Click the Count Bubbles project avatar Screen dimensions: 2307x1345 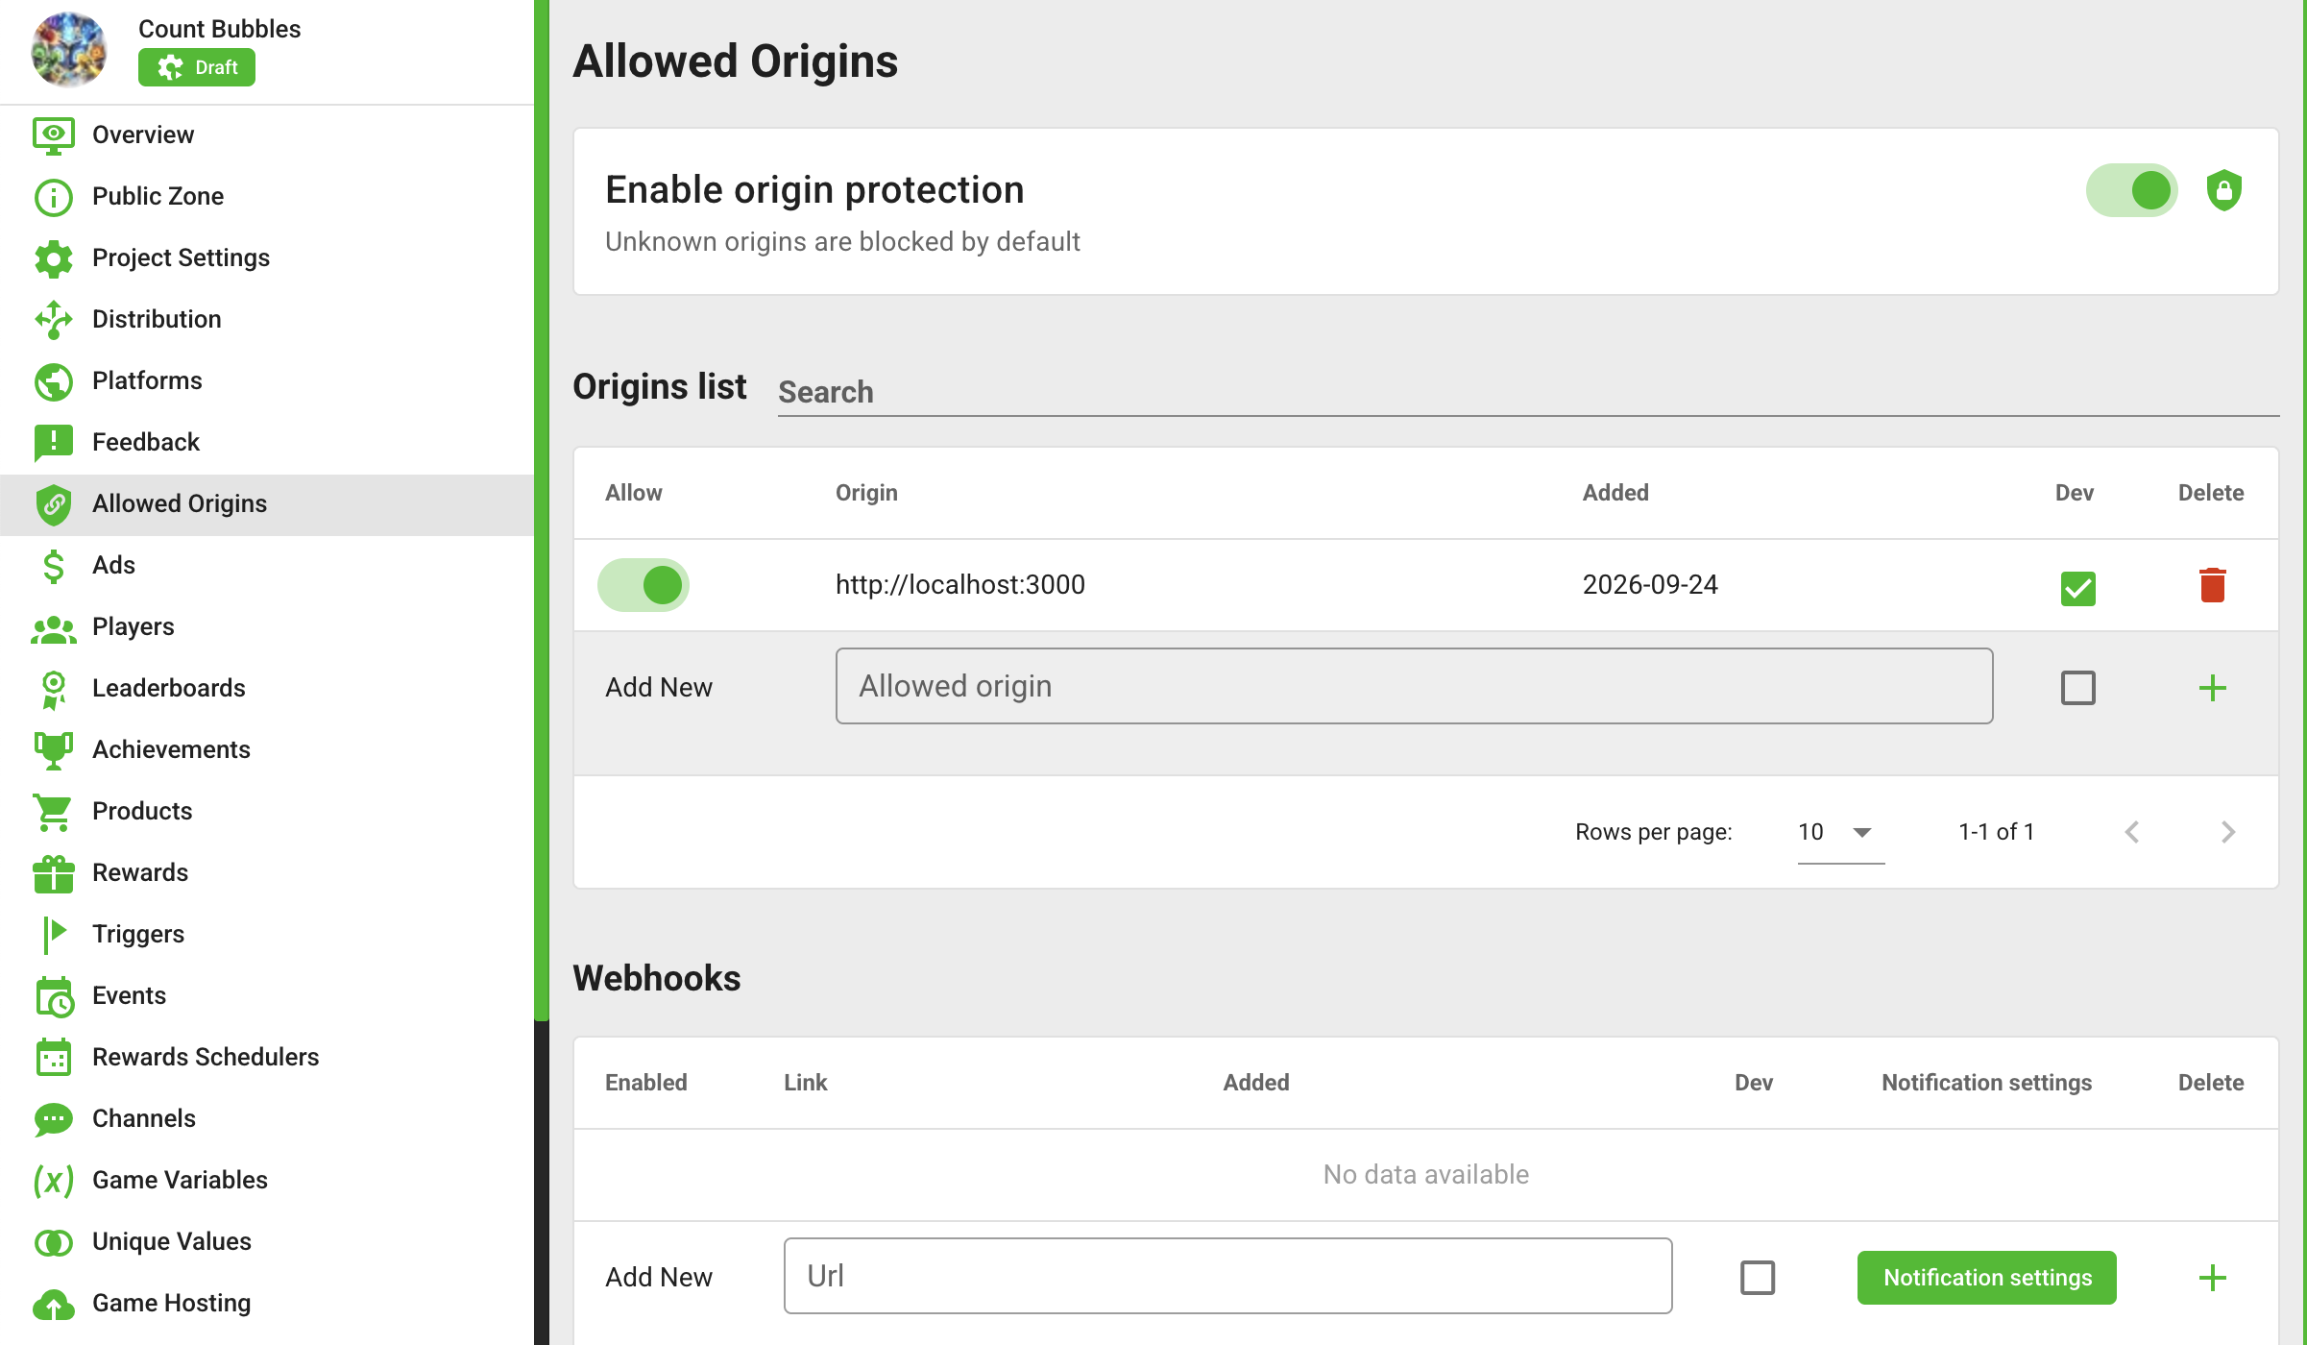coord(69,50)
